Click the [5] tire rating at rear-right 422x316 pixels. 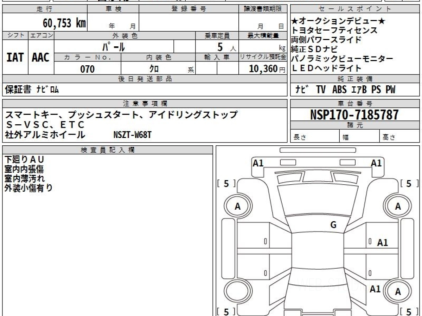coord(409,311)
